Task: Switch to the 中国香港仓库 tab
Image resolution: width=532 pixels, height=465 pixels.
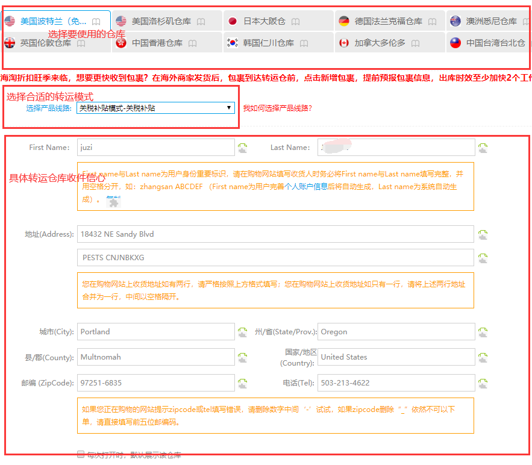Action: [167, 43]
